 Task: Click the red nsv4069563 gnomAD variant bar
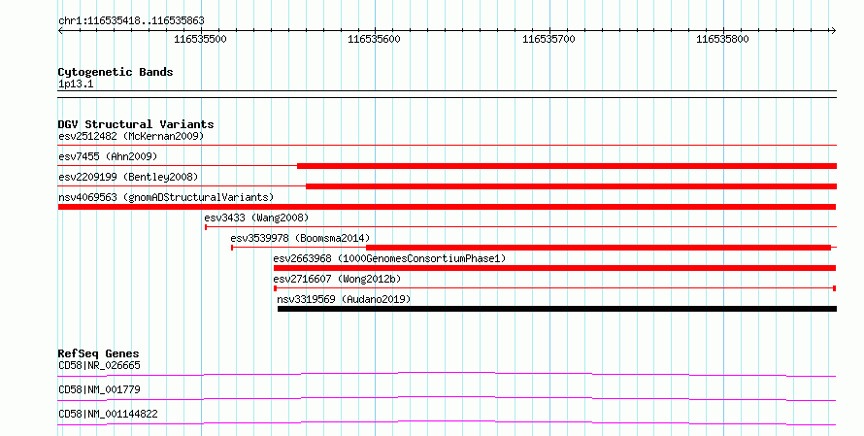click(x=447, y=207)
